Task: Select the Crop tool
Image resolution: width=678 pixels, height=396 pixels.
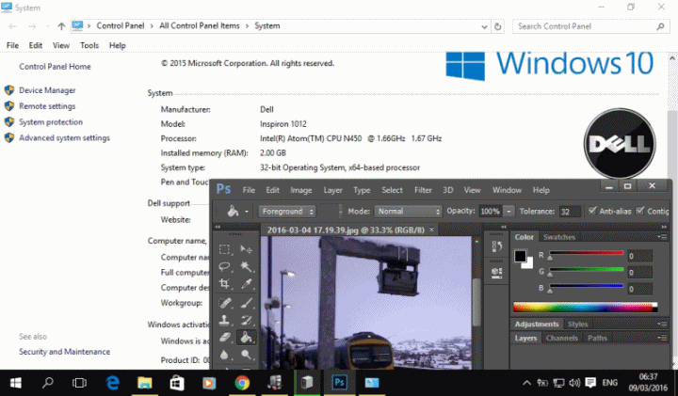Action: [x=224, y=284]
